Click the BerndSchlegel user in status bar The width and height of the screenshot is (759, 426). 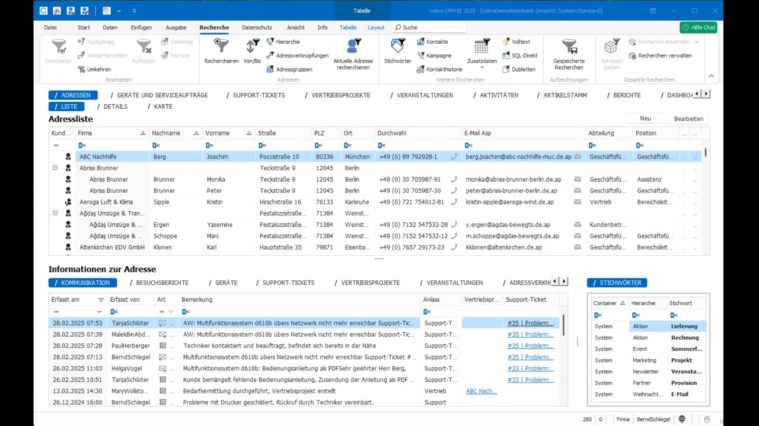click(653, 419)
